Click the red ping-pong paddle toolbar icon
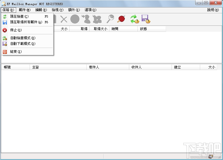This screenshot has height=160, width=223. click(121, 19)
